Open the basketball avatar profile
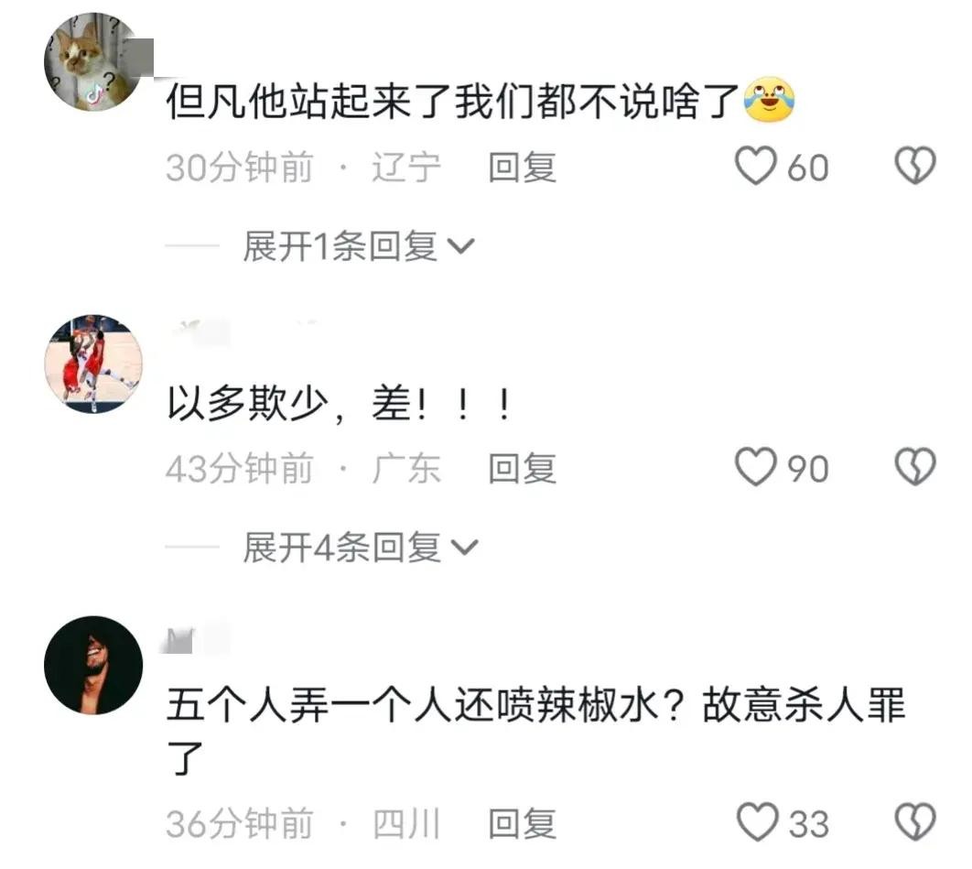This screenshot has height=869, width=972. 93,364
